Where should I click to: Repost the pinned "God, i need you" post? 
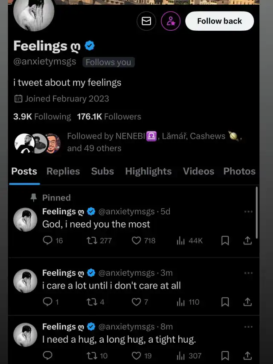pos(91,241)
